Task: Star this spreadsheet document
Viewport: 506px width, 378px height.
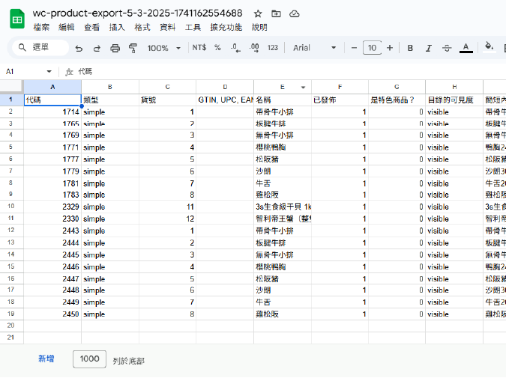Action: [258, 13]
